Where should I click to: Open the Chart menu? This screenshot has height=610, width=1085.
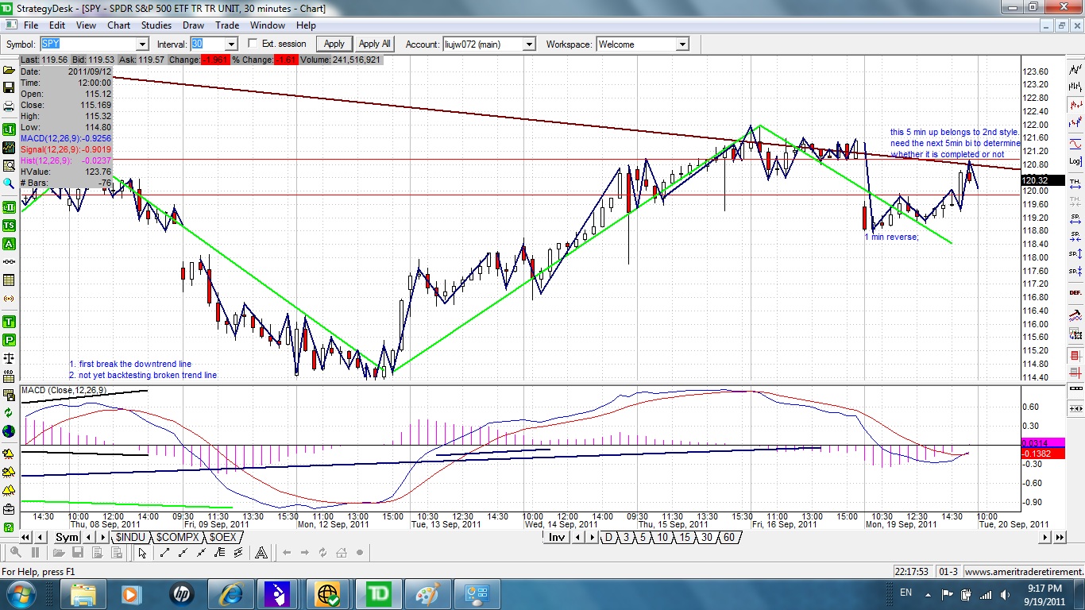pos(119,25)
